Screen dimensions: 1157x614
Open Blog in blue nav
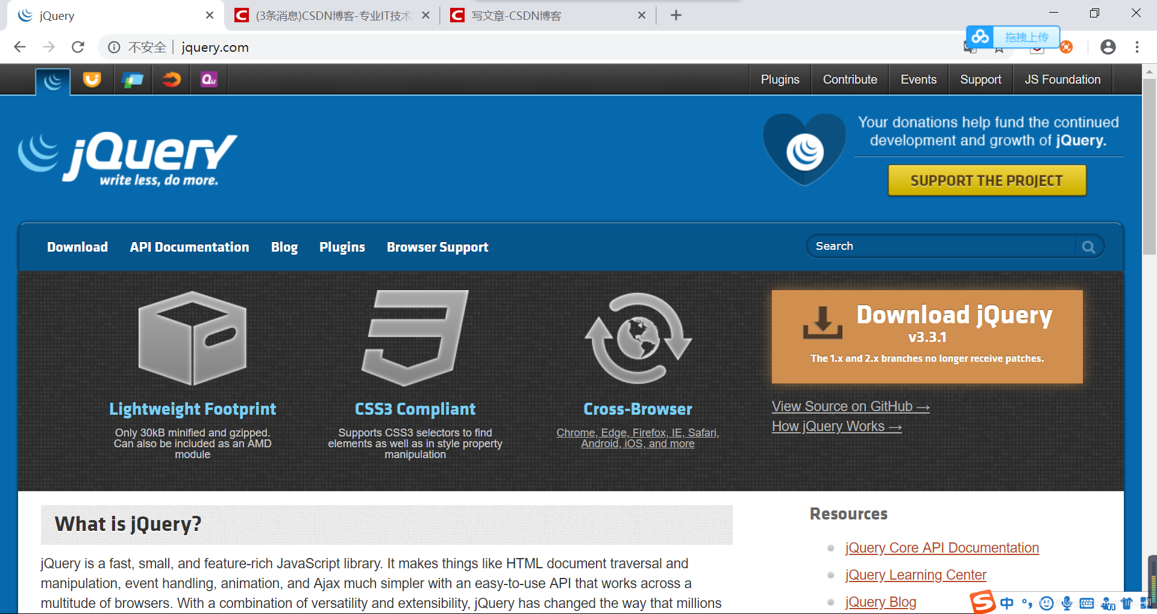coord(284,247)
